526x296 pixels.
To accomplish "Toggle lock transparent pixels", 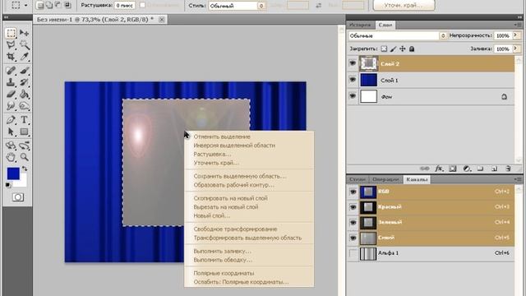I will click(384, 49).
